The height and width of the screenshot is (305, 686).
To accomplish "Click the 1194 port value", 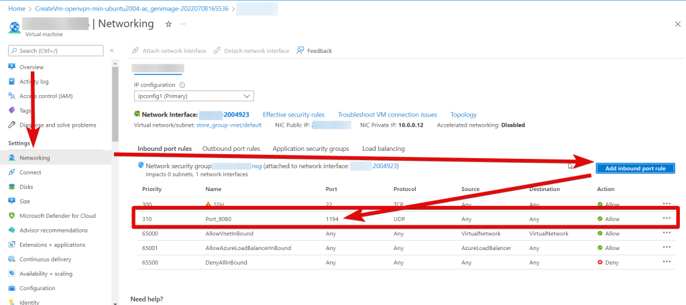I will point(333,219).
